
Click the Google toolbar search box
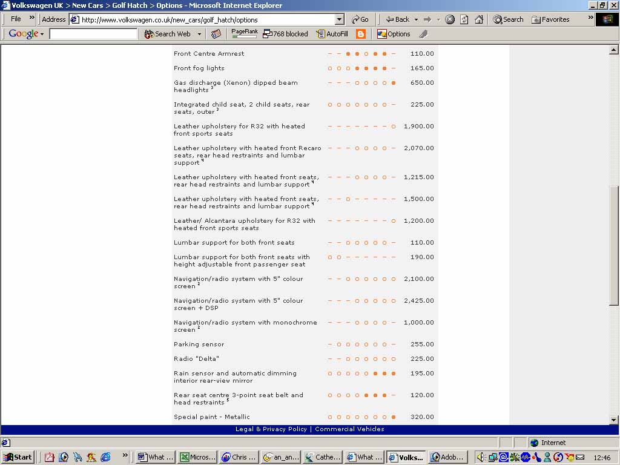93,34
